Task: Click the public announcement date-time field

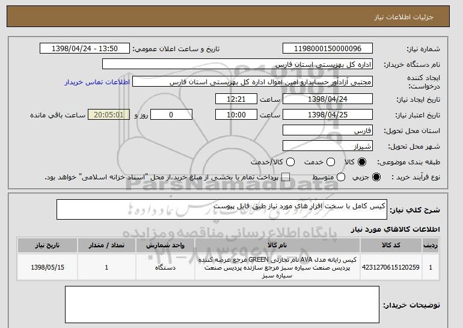Action: (87, 49)
